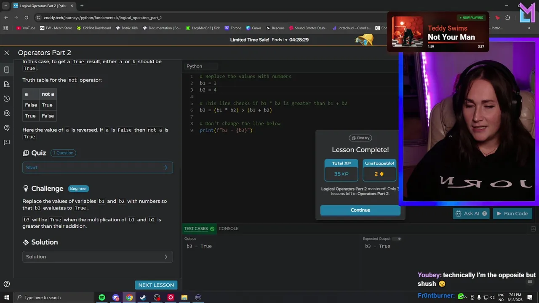
Task: Open the Throne bookmark
Action: tap(233, 28)
